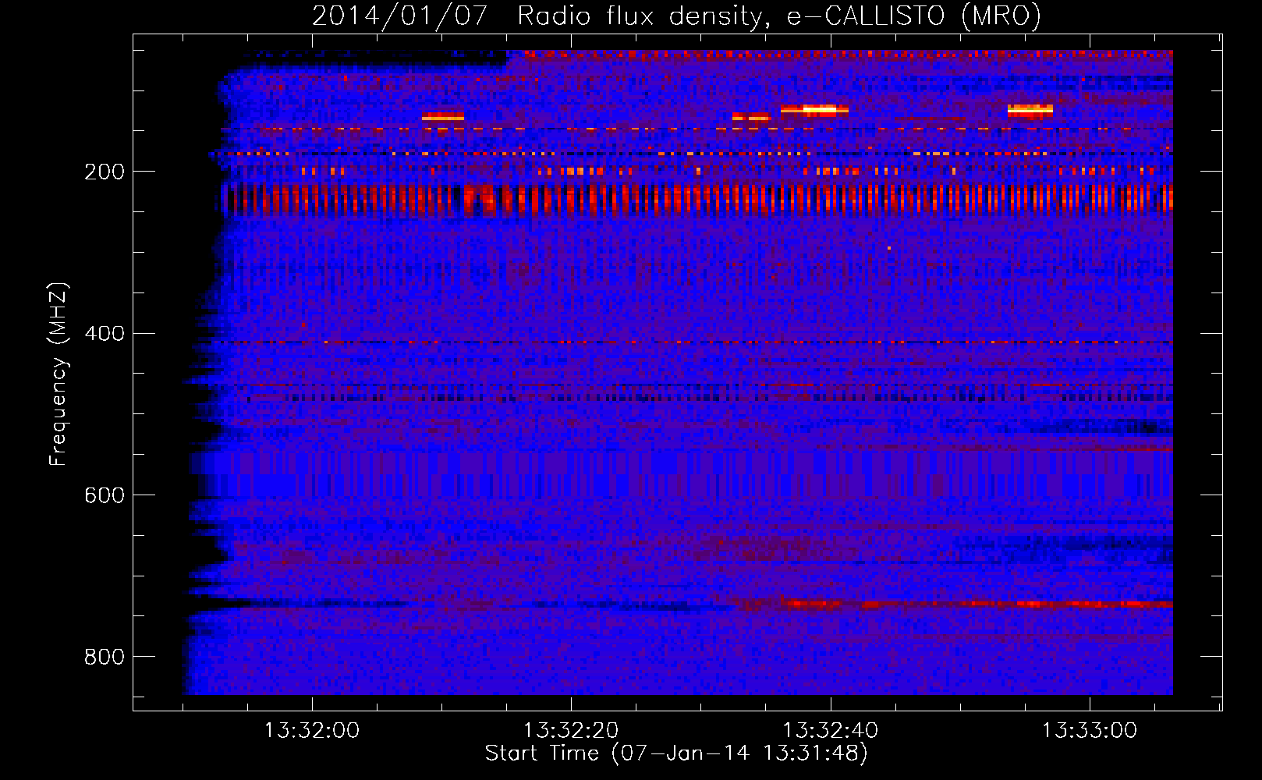Click the bright burst near 13:32:55

pyautogui.click(x=1030, y=110)
